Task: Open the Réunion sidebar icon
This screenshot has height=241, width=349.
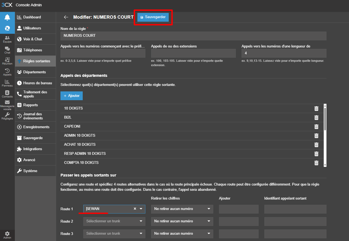Action: click(7, 61)
